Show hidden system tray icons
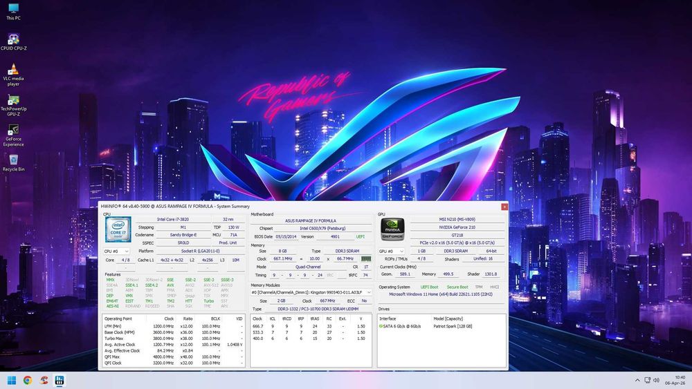The height and width of the screenshot is (389, 692). click(637, 380)
